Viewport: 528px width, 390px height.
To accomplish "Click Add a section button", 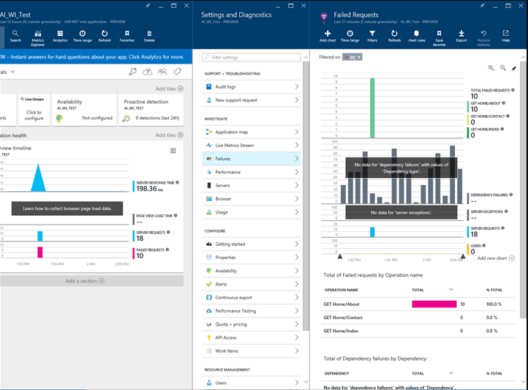I will pos(85,281).
